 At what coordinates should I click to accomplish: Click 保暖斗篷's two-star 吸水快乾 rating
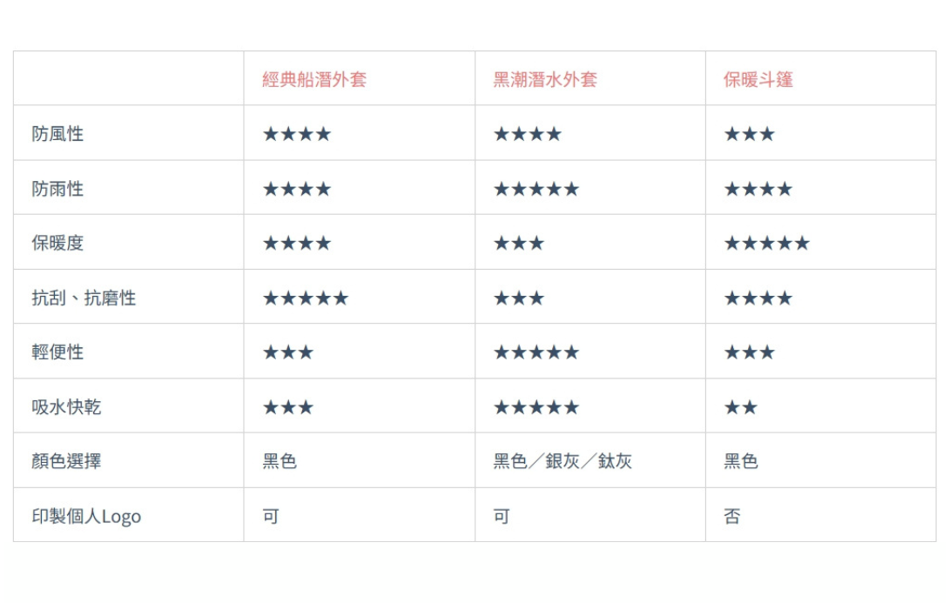(x=741, y=407)
